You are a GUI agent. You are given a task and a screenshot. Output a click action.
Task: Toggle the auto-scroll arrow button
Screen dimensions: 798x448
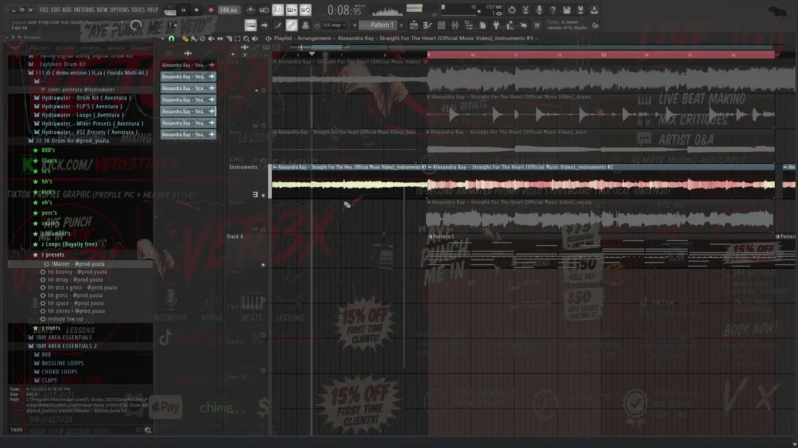[x=264, y=25]
